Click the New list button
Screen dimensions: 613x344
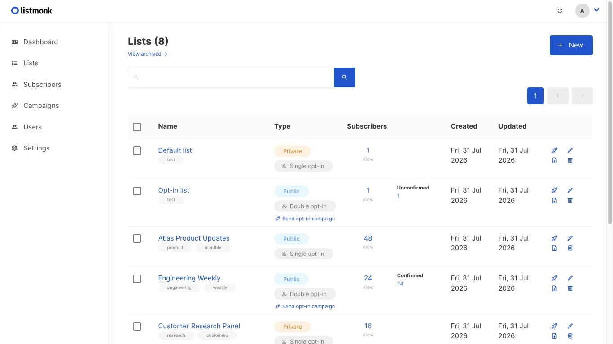point(571,45)
